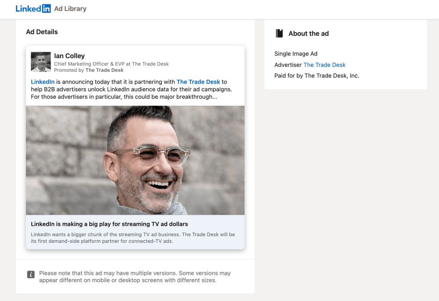439x301 pixels.
Task: Click the info icon beside the versions note
Action: click(x=30, y=274)
